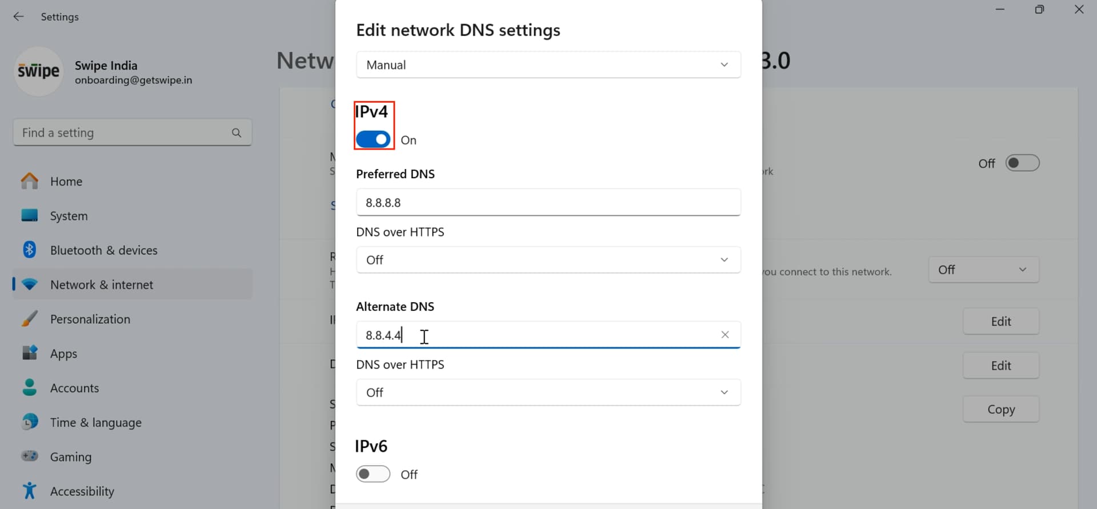Click the search magnifier icon
This screenshot has width=1097, height=509.
(x=237, y=133)
